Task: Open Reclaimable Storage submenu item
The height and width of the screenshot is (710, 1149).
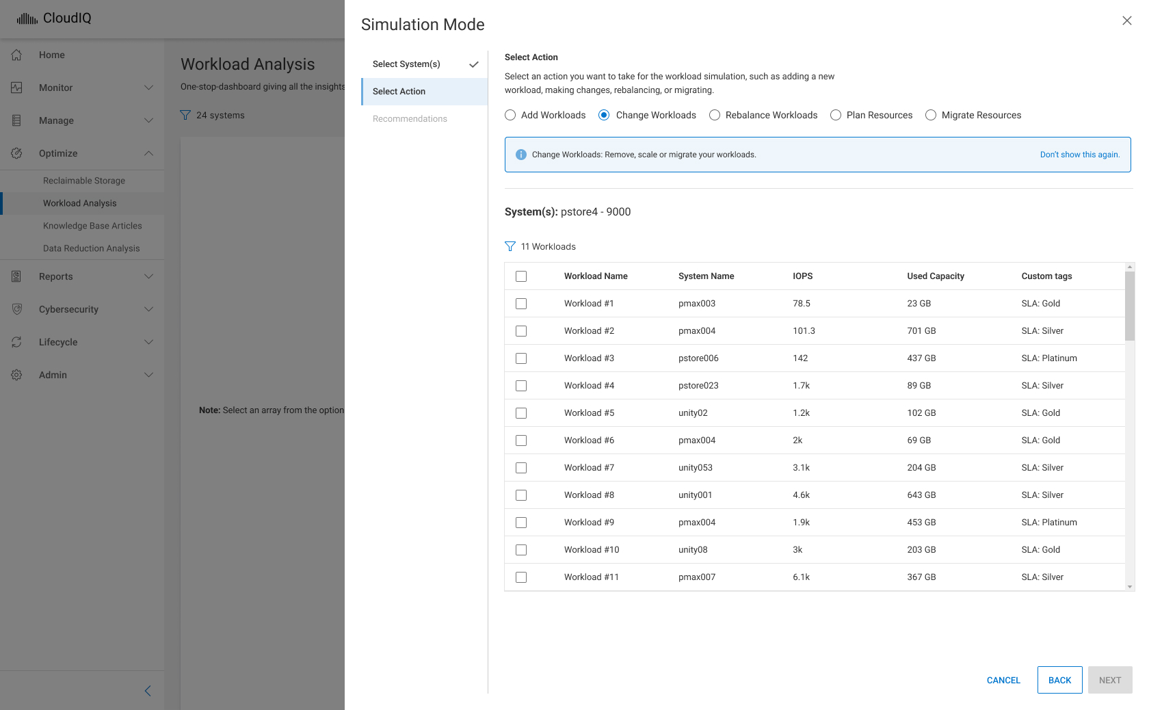Action: click(x=82, y=181)
